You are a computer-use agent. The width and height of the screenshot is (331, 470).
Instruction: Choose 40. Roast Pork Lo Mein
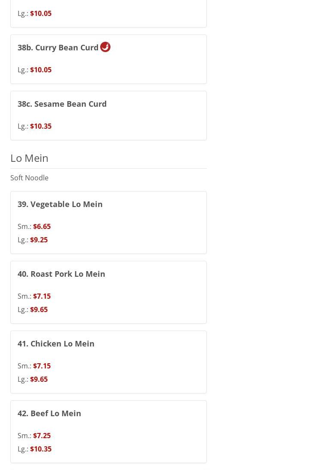[61, 274]
